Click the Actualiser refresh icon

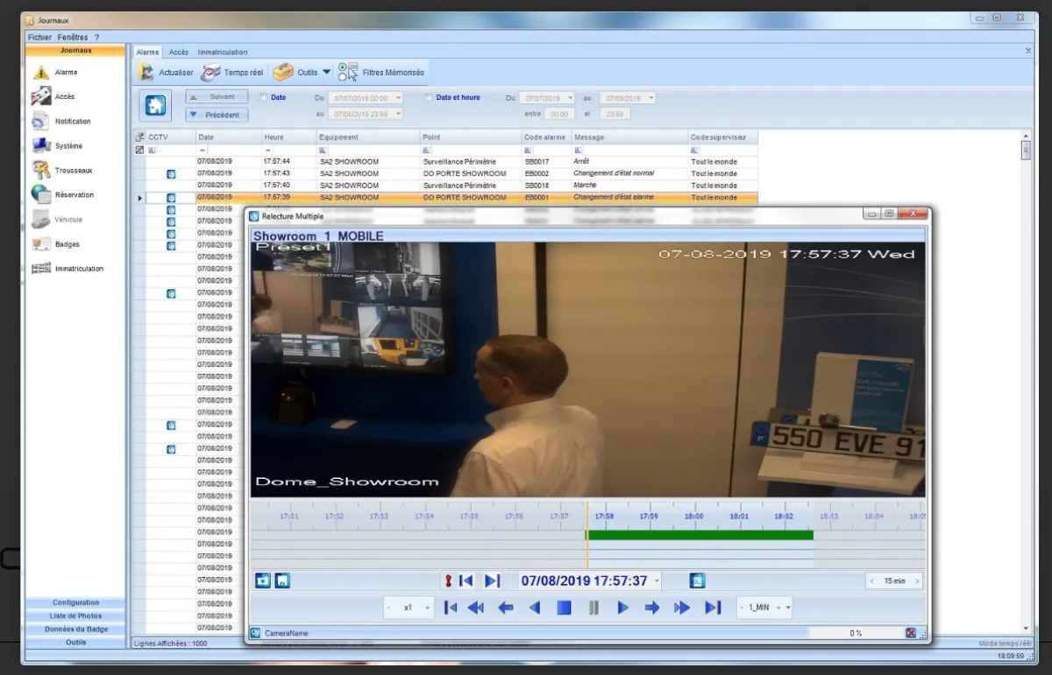(146, 73)
